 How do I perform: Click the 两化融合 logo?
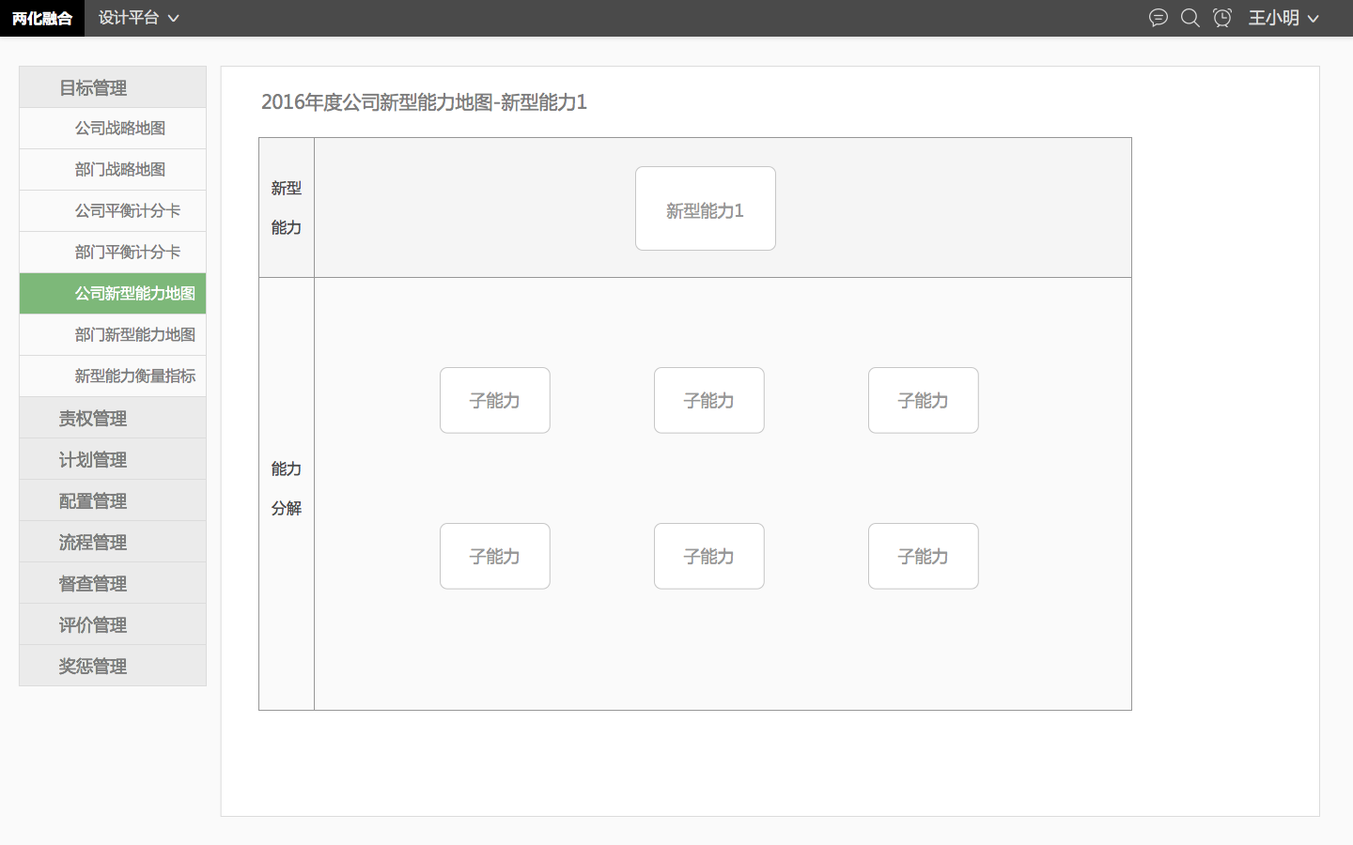(42, 18)
